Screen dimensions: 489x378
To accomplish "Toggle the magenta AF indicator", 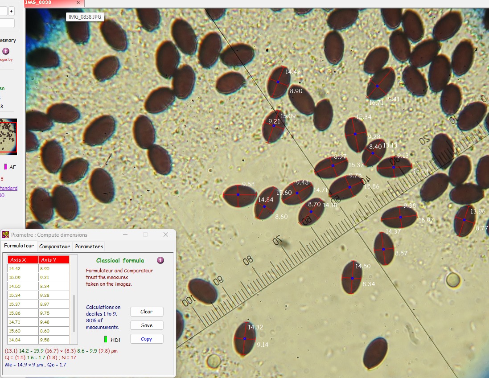I will click(x=5, y=167).
